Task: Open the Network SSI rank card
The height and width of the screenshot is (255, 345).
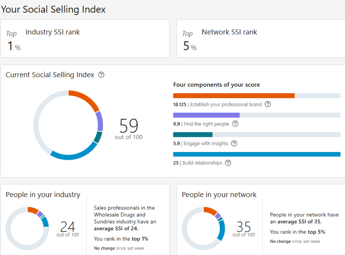Action: point(261,38)
